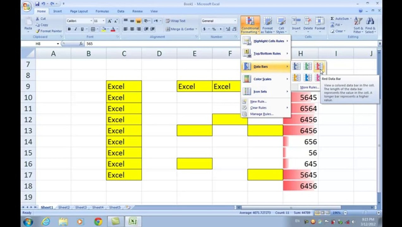Click the Paste clipboard icon
Screen dimensions: 402x227
pyautogui.click(x=28, y=22)
